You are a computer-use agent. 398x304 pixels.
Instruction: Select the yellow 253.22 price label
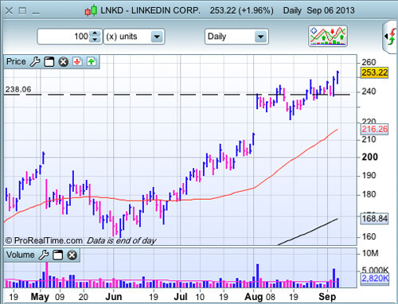(374, 72)
